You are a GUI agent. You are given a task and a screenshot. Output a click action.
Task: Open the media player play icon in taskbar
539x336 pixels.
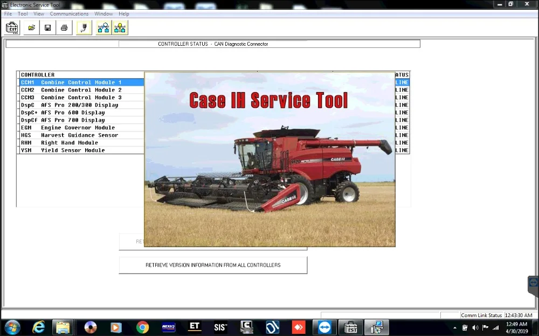[x=116, y=327]
